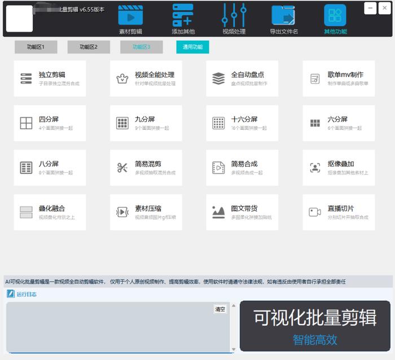Click the 视频全能处理 crown icon
The height and width of the screenshot is (360, 395).
tap(122, 78)
